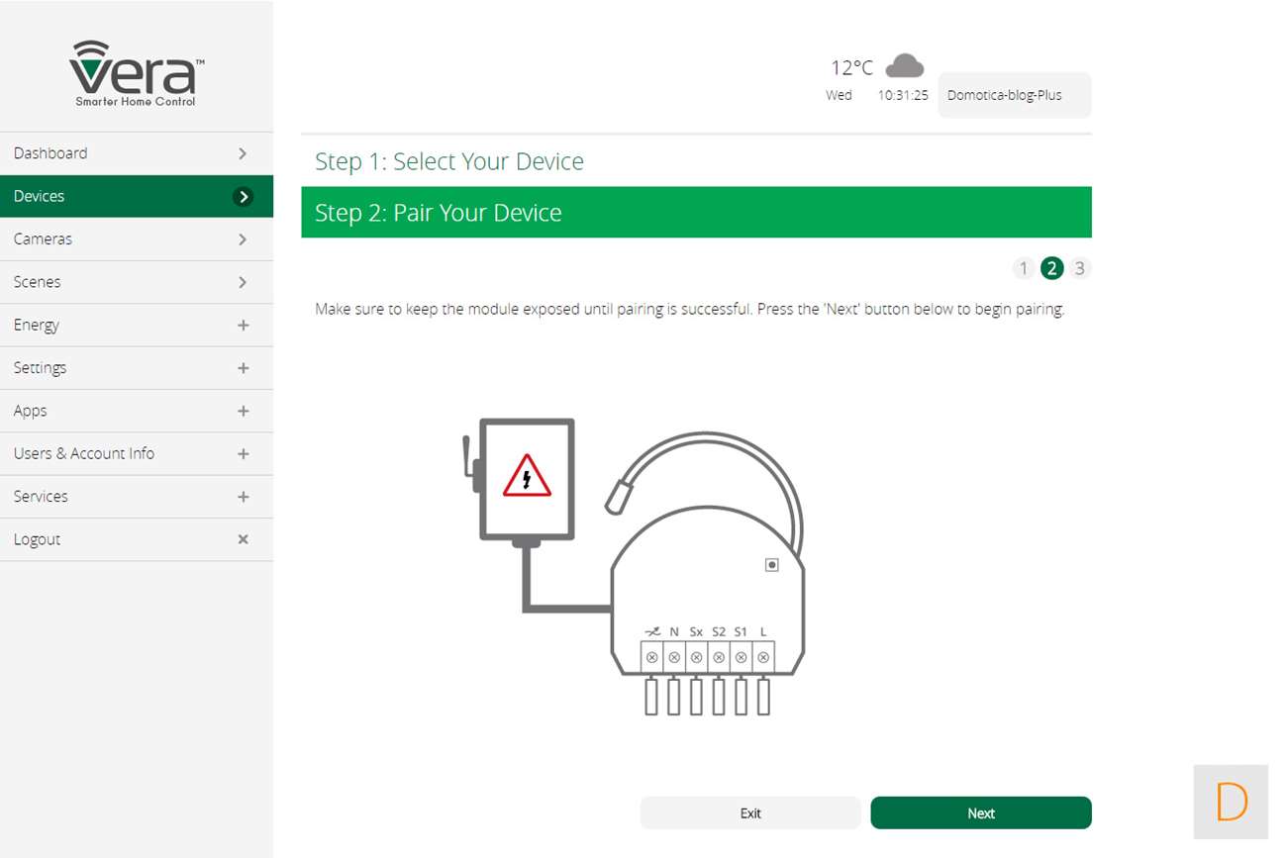Click the module pairing button in diagram
Viewport: 1287px width, 858px height.
(772, 565)
